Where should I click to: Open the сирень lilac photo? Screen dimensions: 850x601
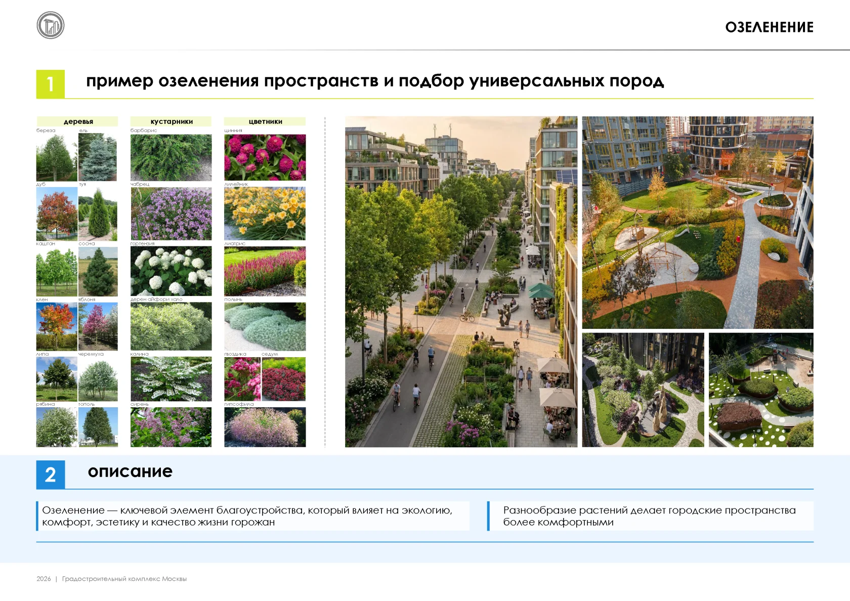click(171, 427)
